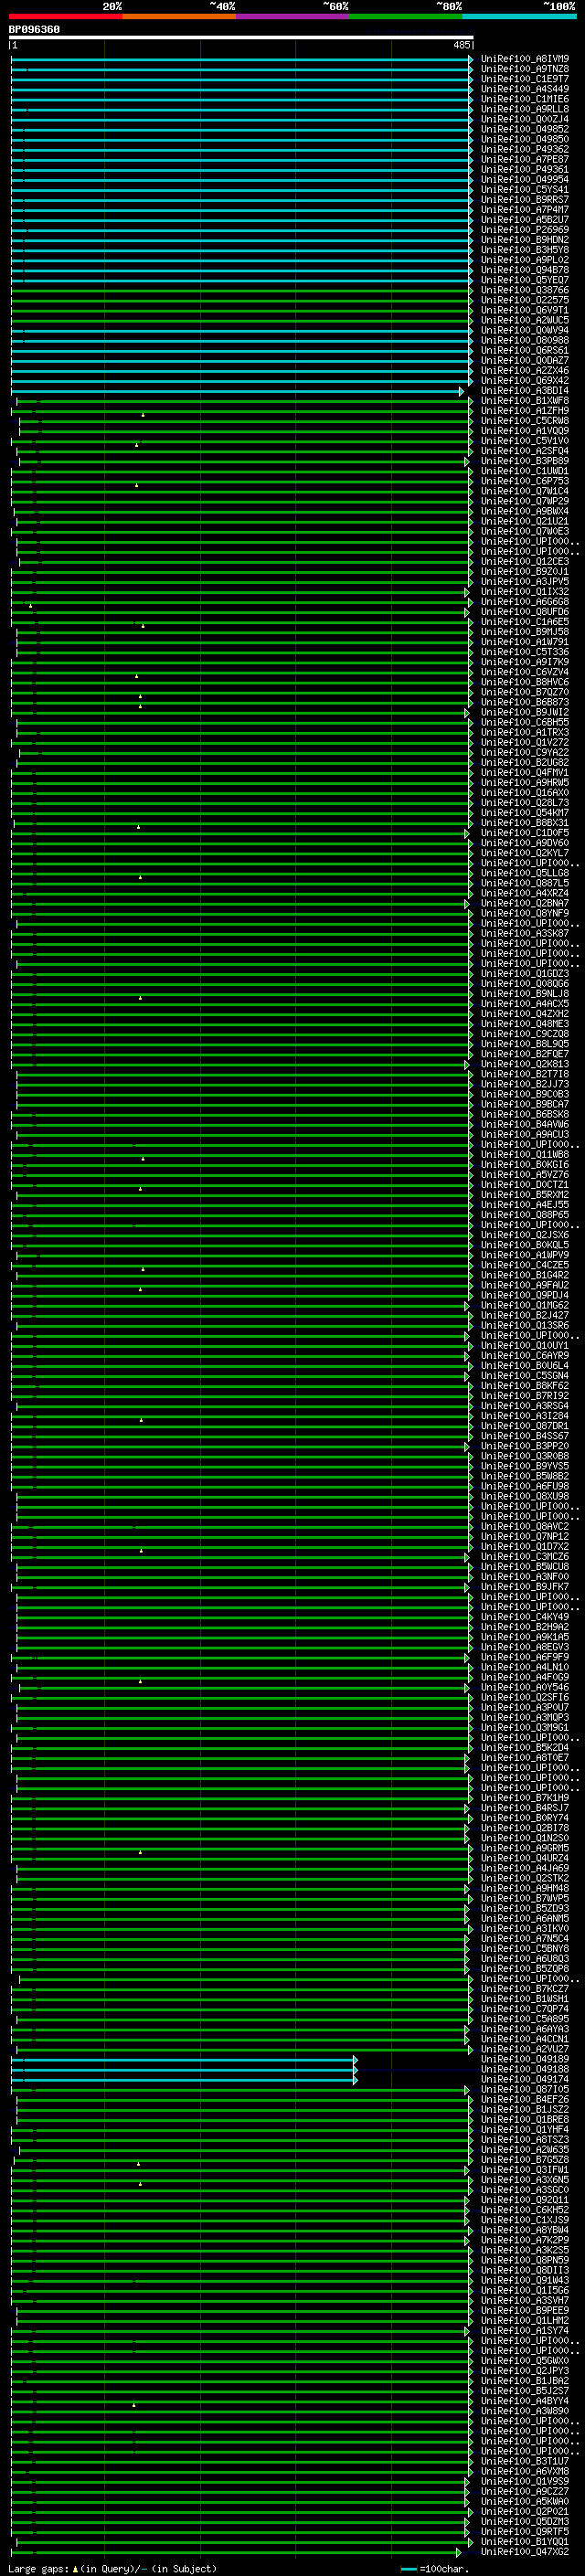Select the UniRef100_B9RRS7 label
This screenshot has height=2576, width=585.
click(x=525, y=200)
